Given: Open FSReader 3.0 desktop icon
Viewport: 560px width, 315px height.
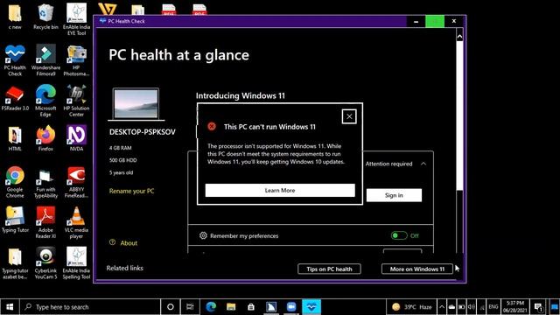Looking at the screenshot, I should click(15, 98).
